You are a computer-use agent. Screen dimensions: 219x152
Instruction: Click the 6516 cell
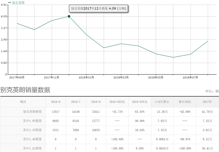coord(76,121)
